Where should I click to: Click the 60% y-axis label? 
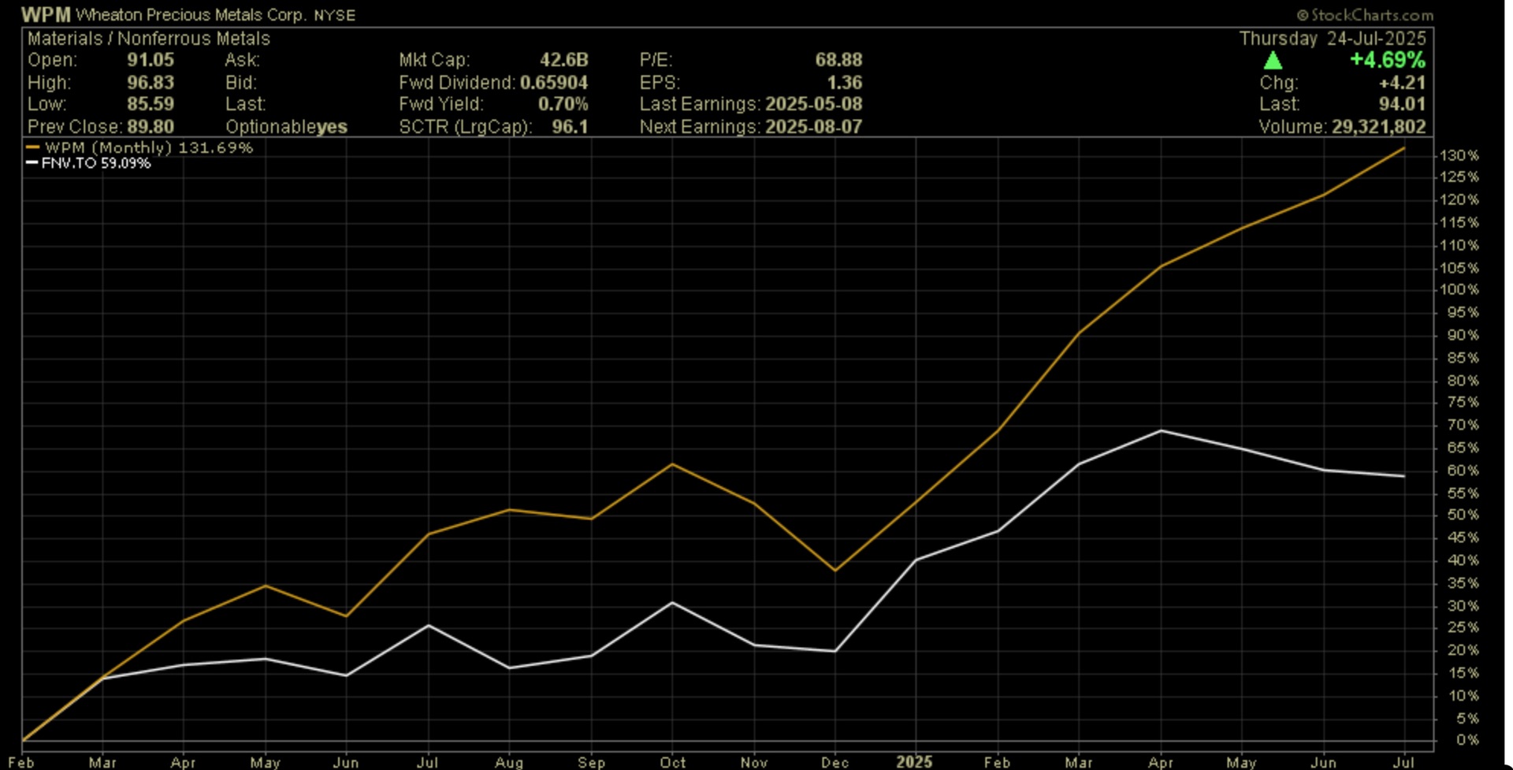(1463, 471)
